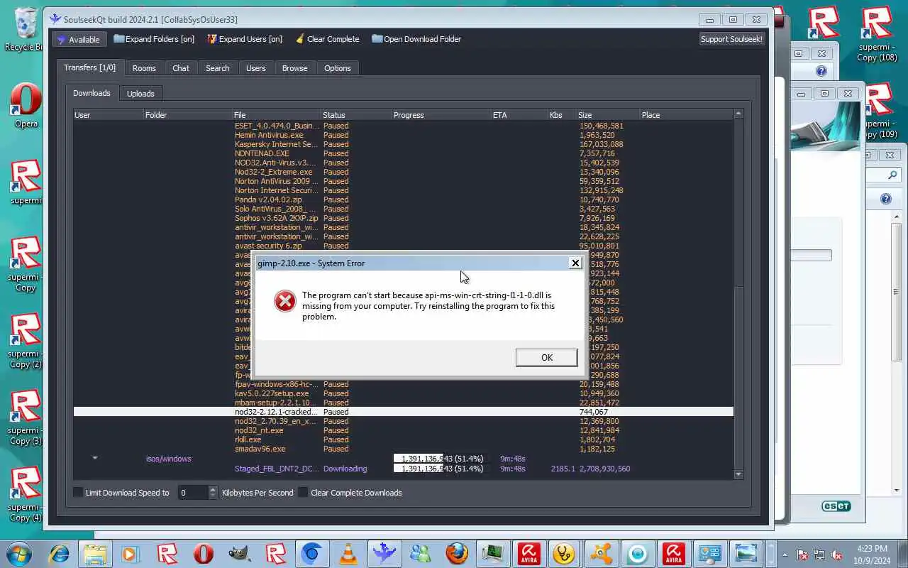The height and width of the screenshot is (568, 908).
Task: Select the smadav96.exe download row
Action: tap(403, 449)
